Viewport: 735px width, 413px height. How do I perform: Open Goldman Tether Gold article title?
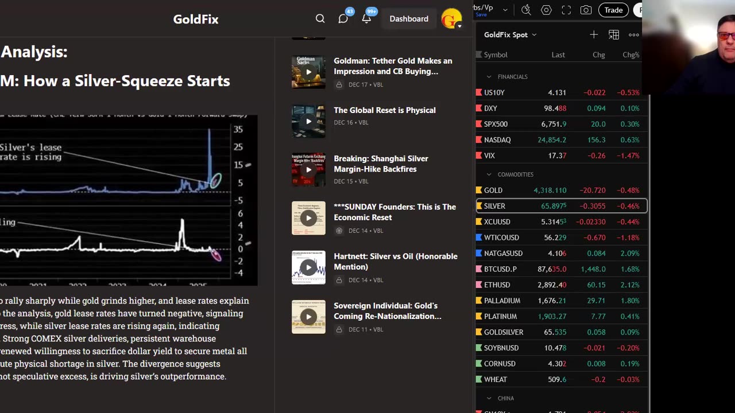(393, 66)
